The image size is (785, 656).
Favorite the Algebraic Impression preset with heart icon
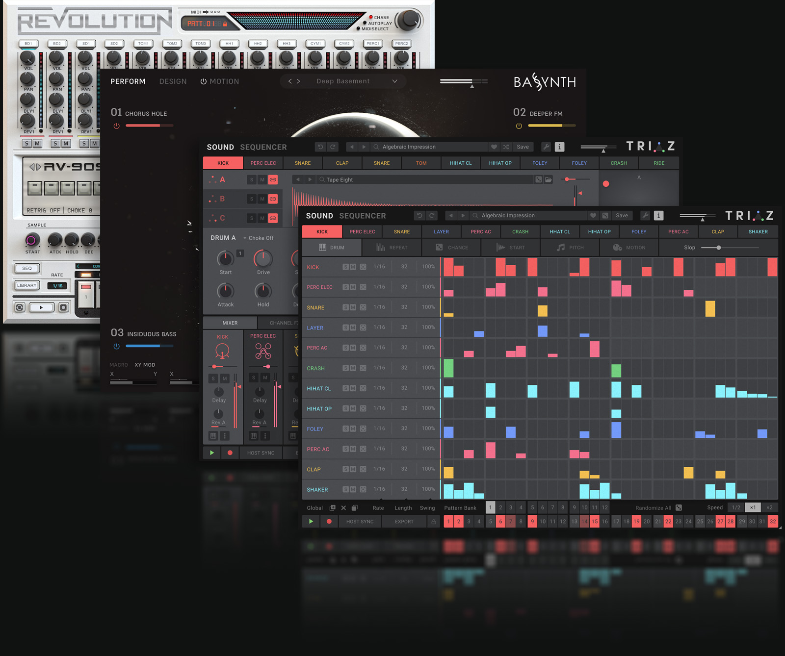point(593,215)
